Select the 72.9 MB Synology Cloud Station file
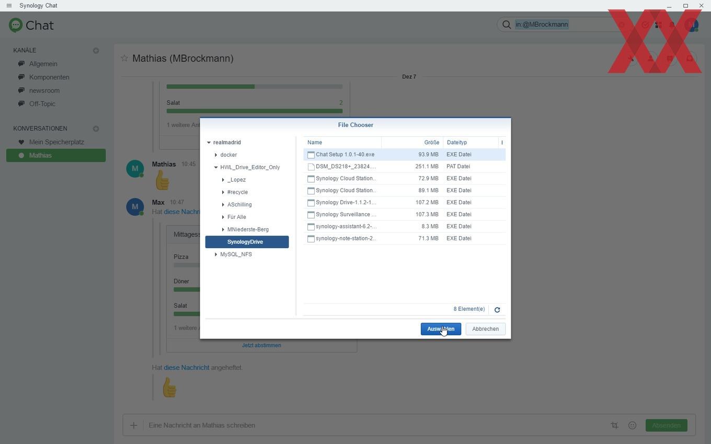The image size is (711, 444). pyautogui.click(x=404, y=179)
